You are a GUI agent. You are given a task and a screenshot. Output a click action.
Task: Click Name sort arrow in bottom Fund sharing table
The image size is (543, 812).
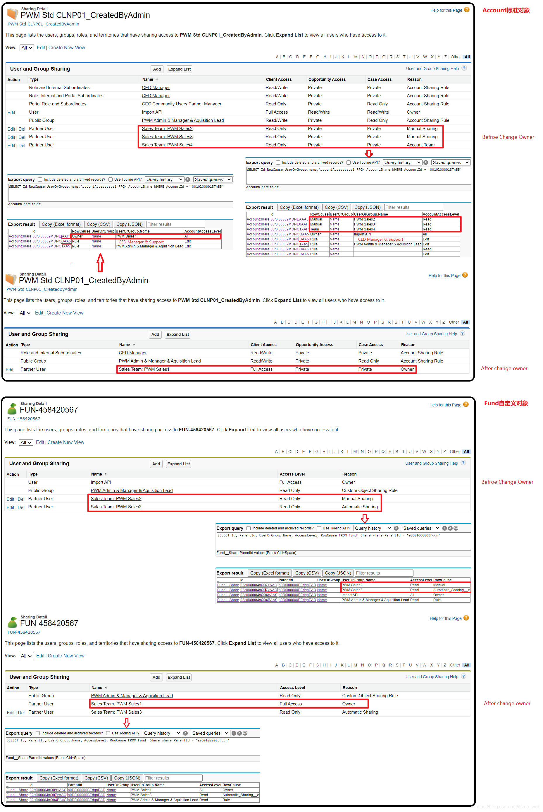point(106,688)
